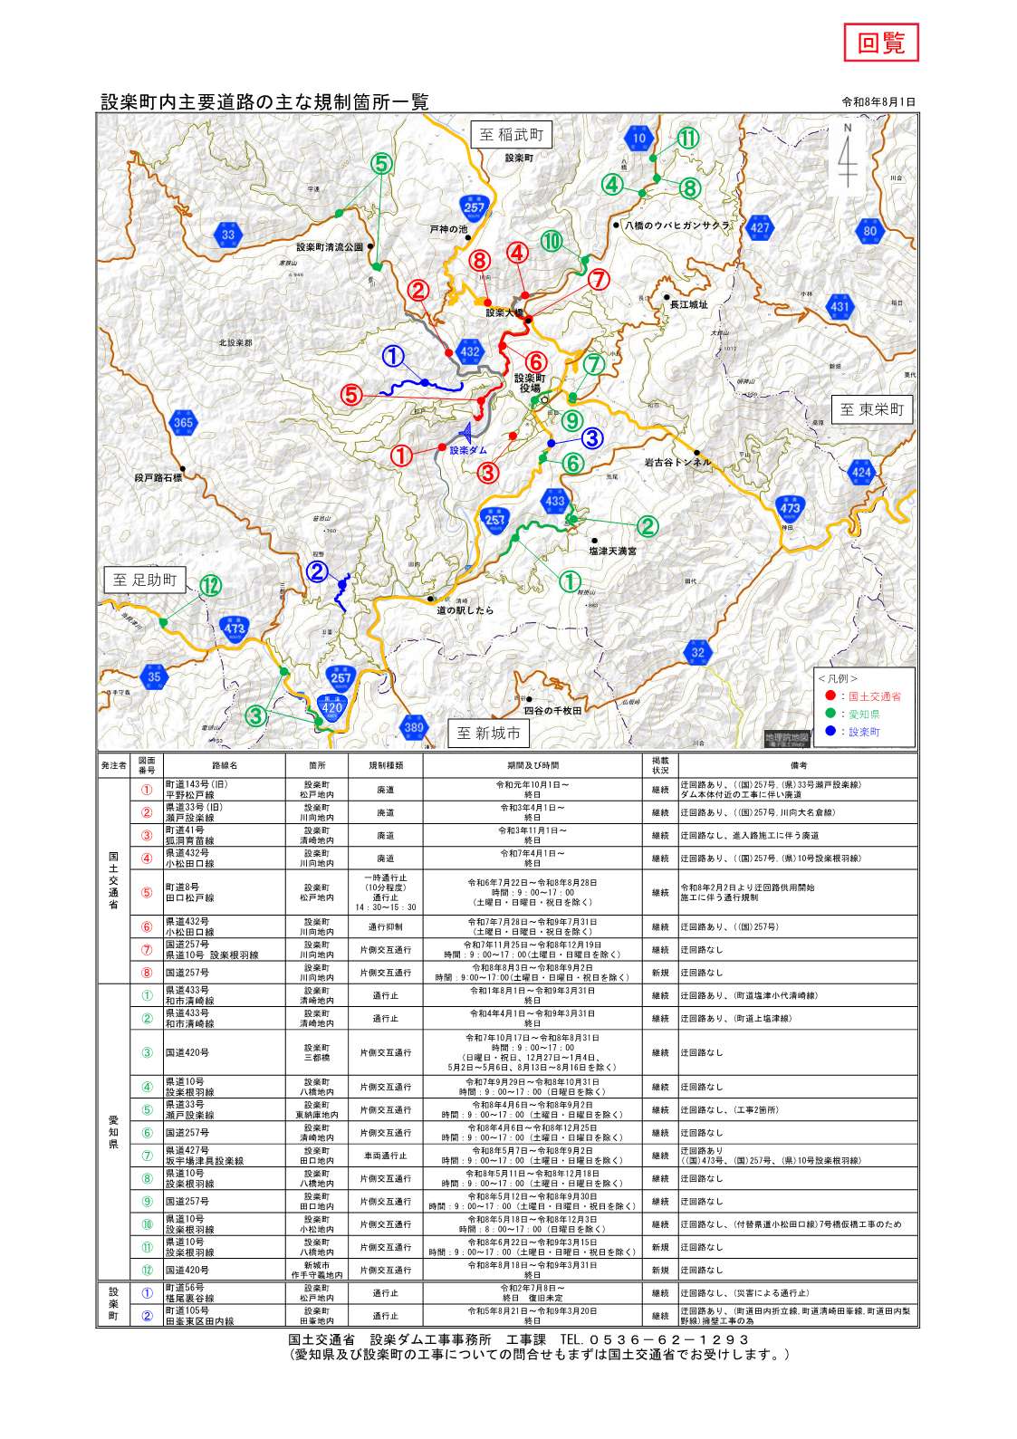Viewport: 1017px width, 1439px height.
Task: Click the 至 東栄町 direction label
Action: pyautogui.click(x=872, y=409)
